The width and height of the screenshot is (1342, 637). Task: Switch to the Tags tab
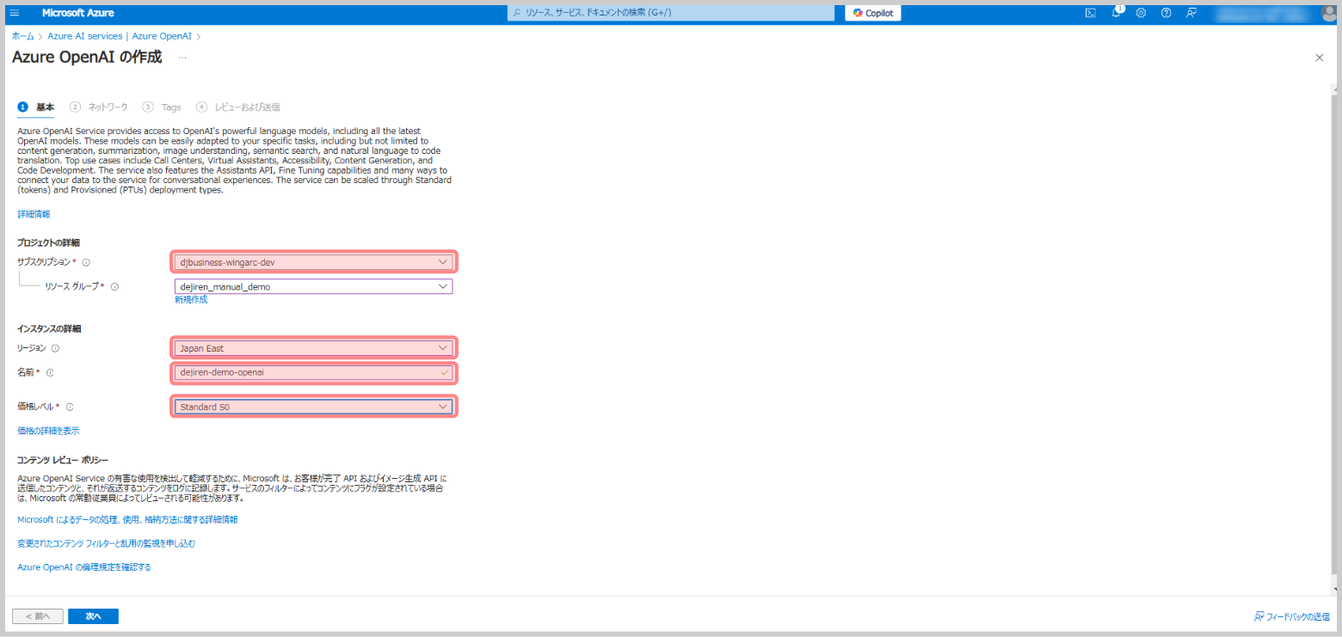pos(163,107)
